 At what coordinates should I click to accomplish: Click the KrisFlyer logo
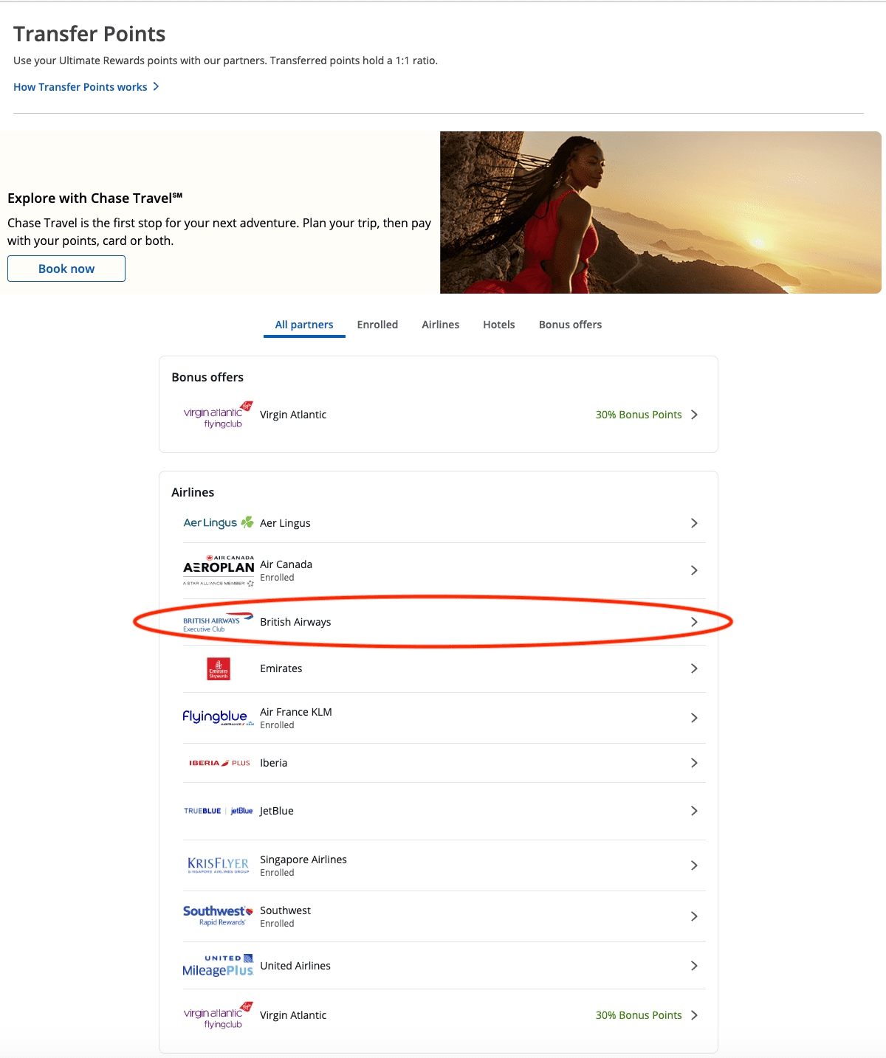(x=219, y=865)
